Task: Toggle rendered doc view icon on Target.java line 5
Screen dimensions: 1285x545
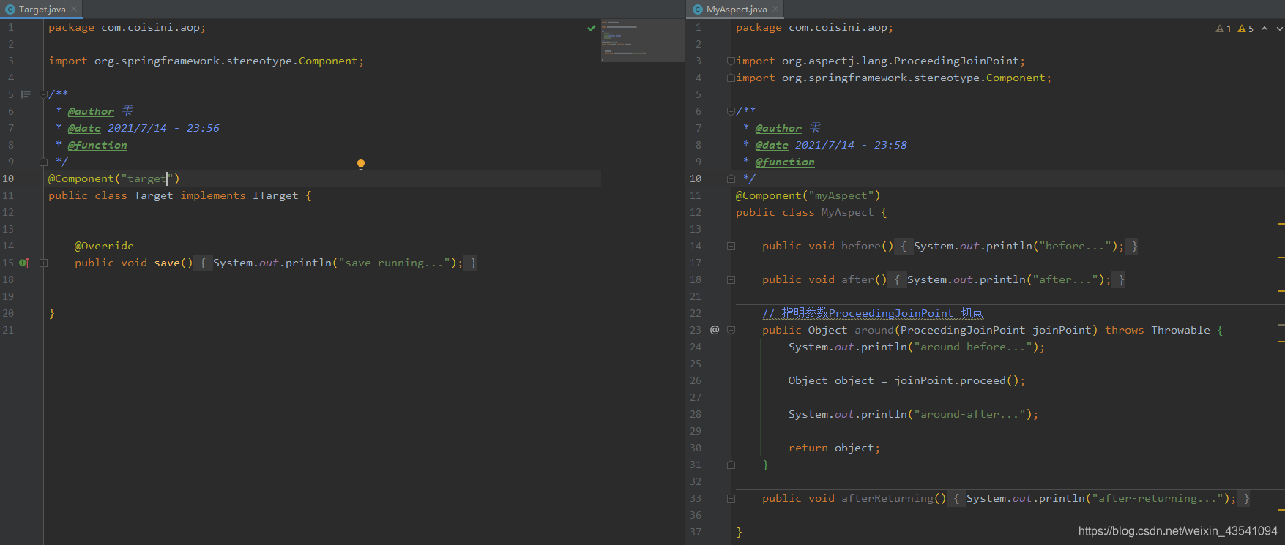Action: pos(26,94)
